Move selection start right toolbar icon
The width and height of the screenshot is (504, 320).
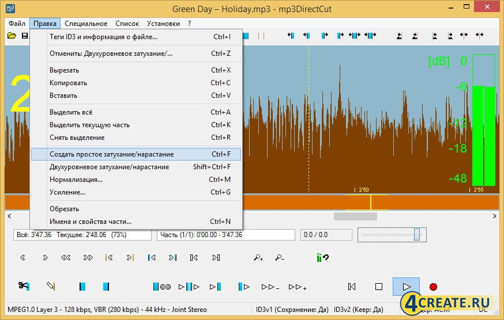pos(307,35)
